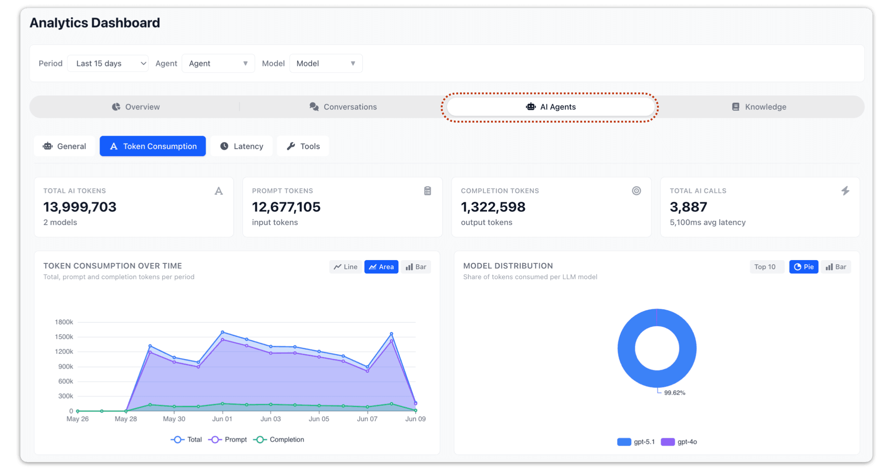Switch token chart to Bar view
Screen dimensions: 891x471
[x=416, y=267]
